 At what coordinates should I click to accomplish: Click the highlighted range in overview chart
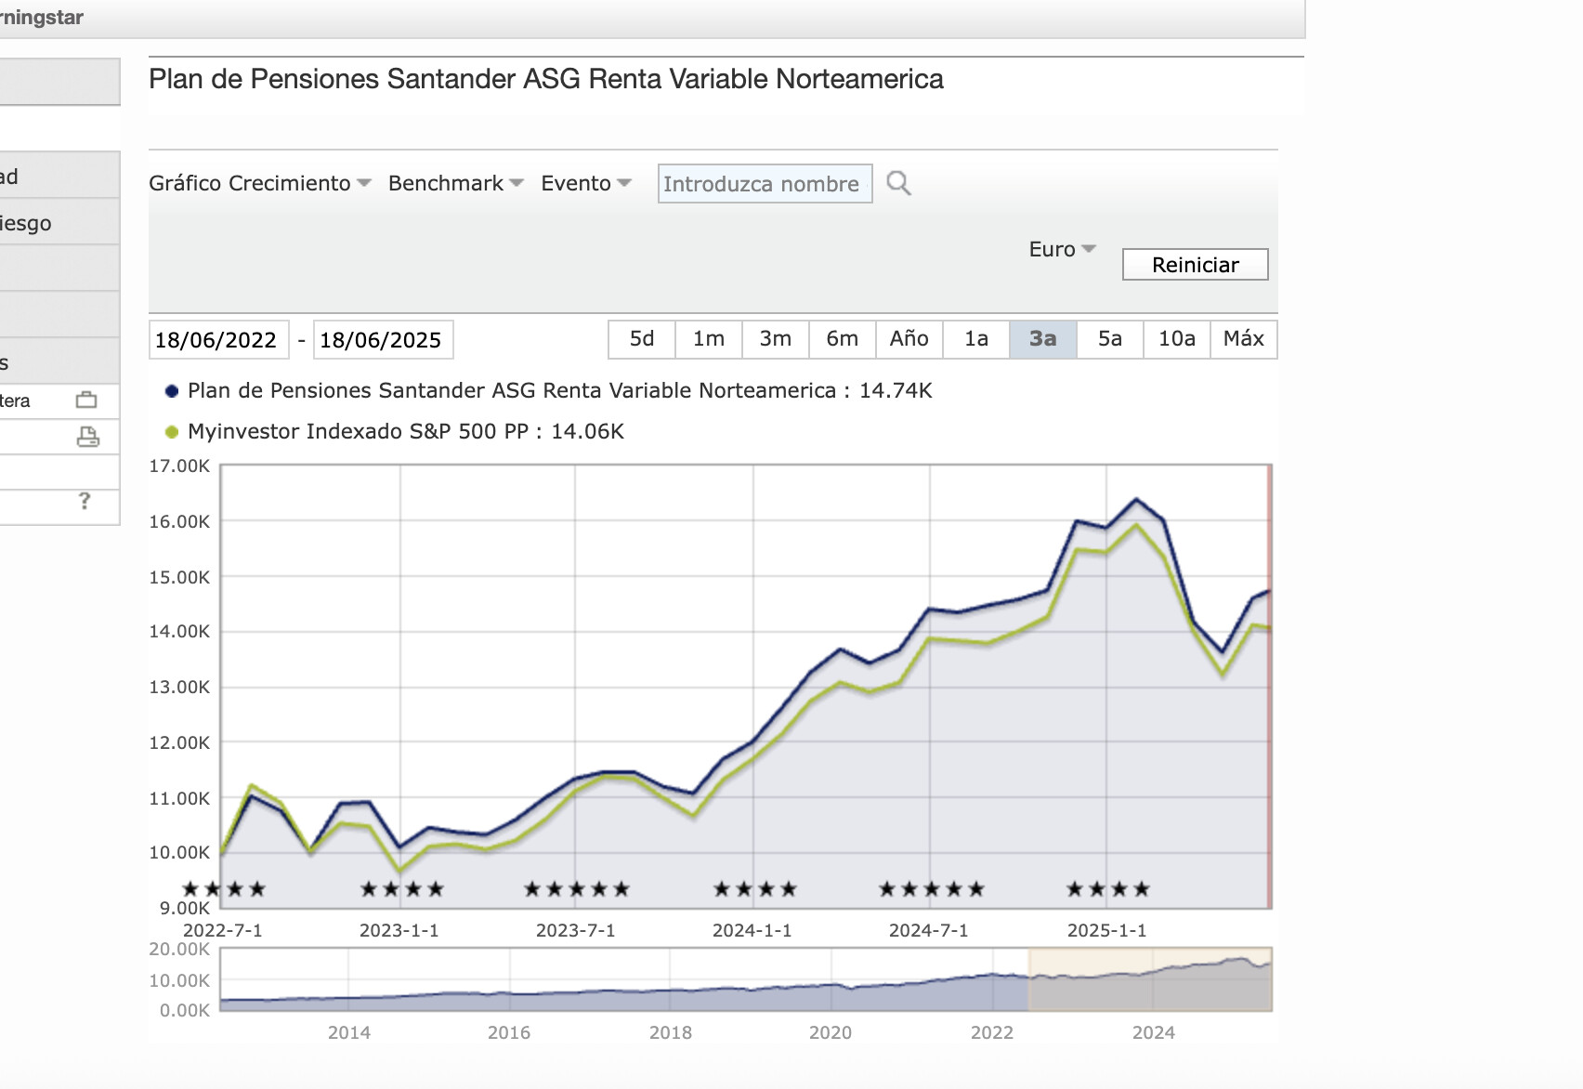pyautogui.click(x=1150, y=979)
